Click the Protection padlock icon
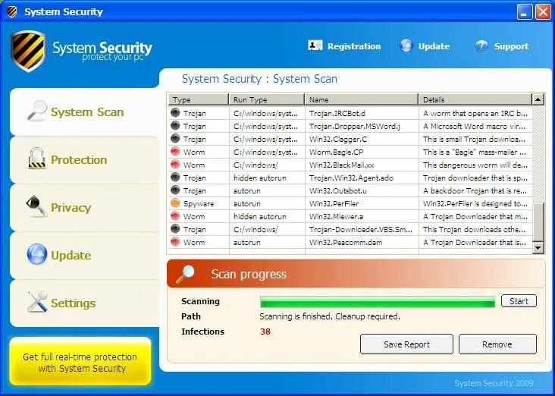Image resolution: width=555 pixels, height=396 pixels. (x=37, y=158)
